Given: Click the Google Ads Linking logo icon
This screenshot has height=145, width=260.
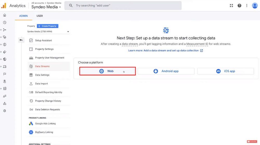Looking at the screenshot, I should click(x=31, y=124).
